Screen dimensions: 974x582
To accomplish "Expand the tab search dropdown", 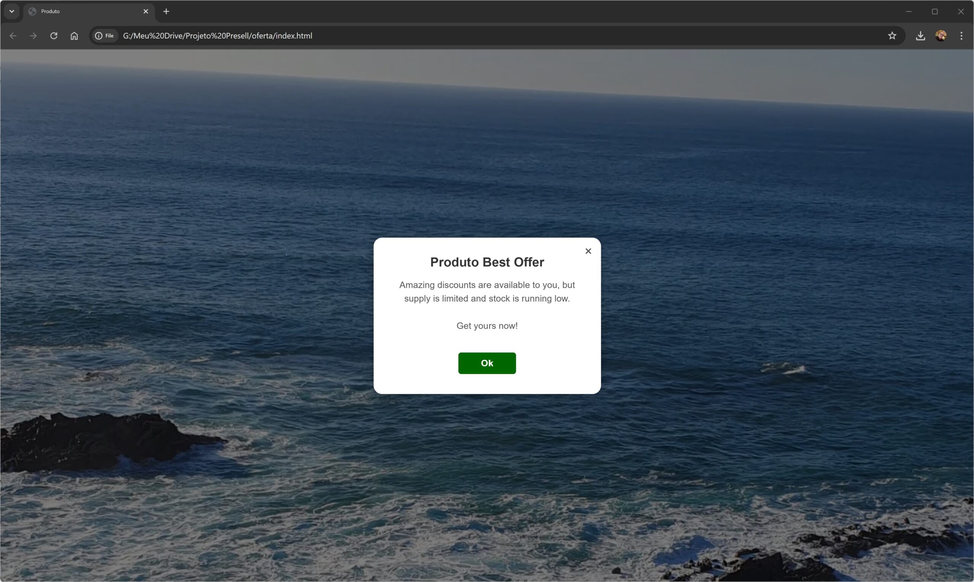I will [x=12, y=11].
